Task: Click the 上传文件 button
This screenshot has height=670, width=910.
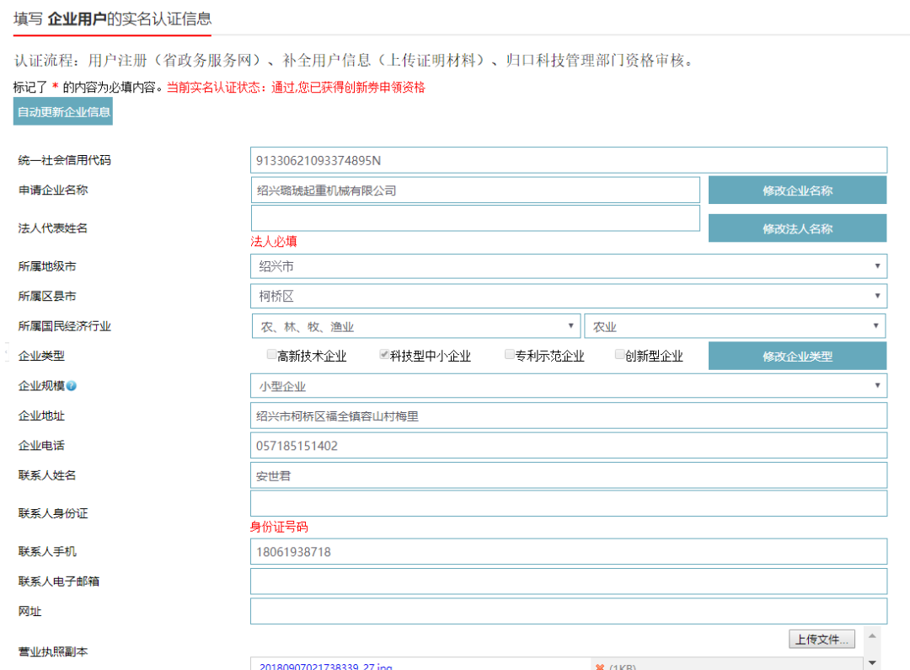Action: (x=822, y=639)
